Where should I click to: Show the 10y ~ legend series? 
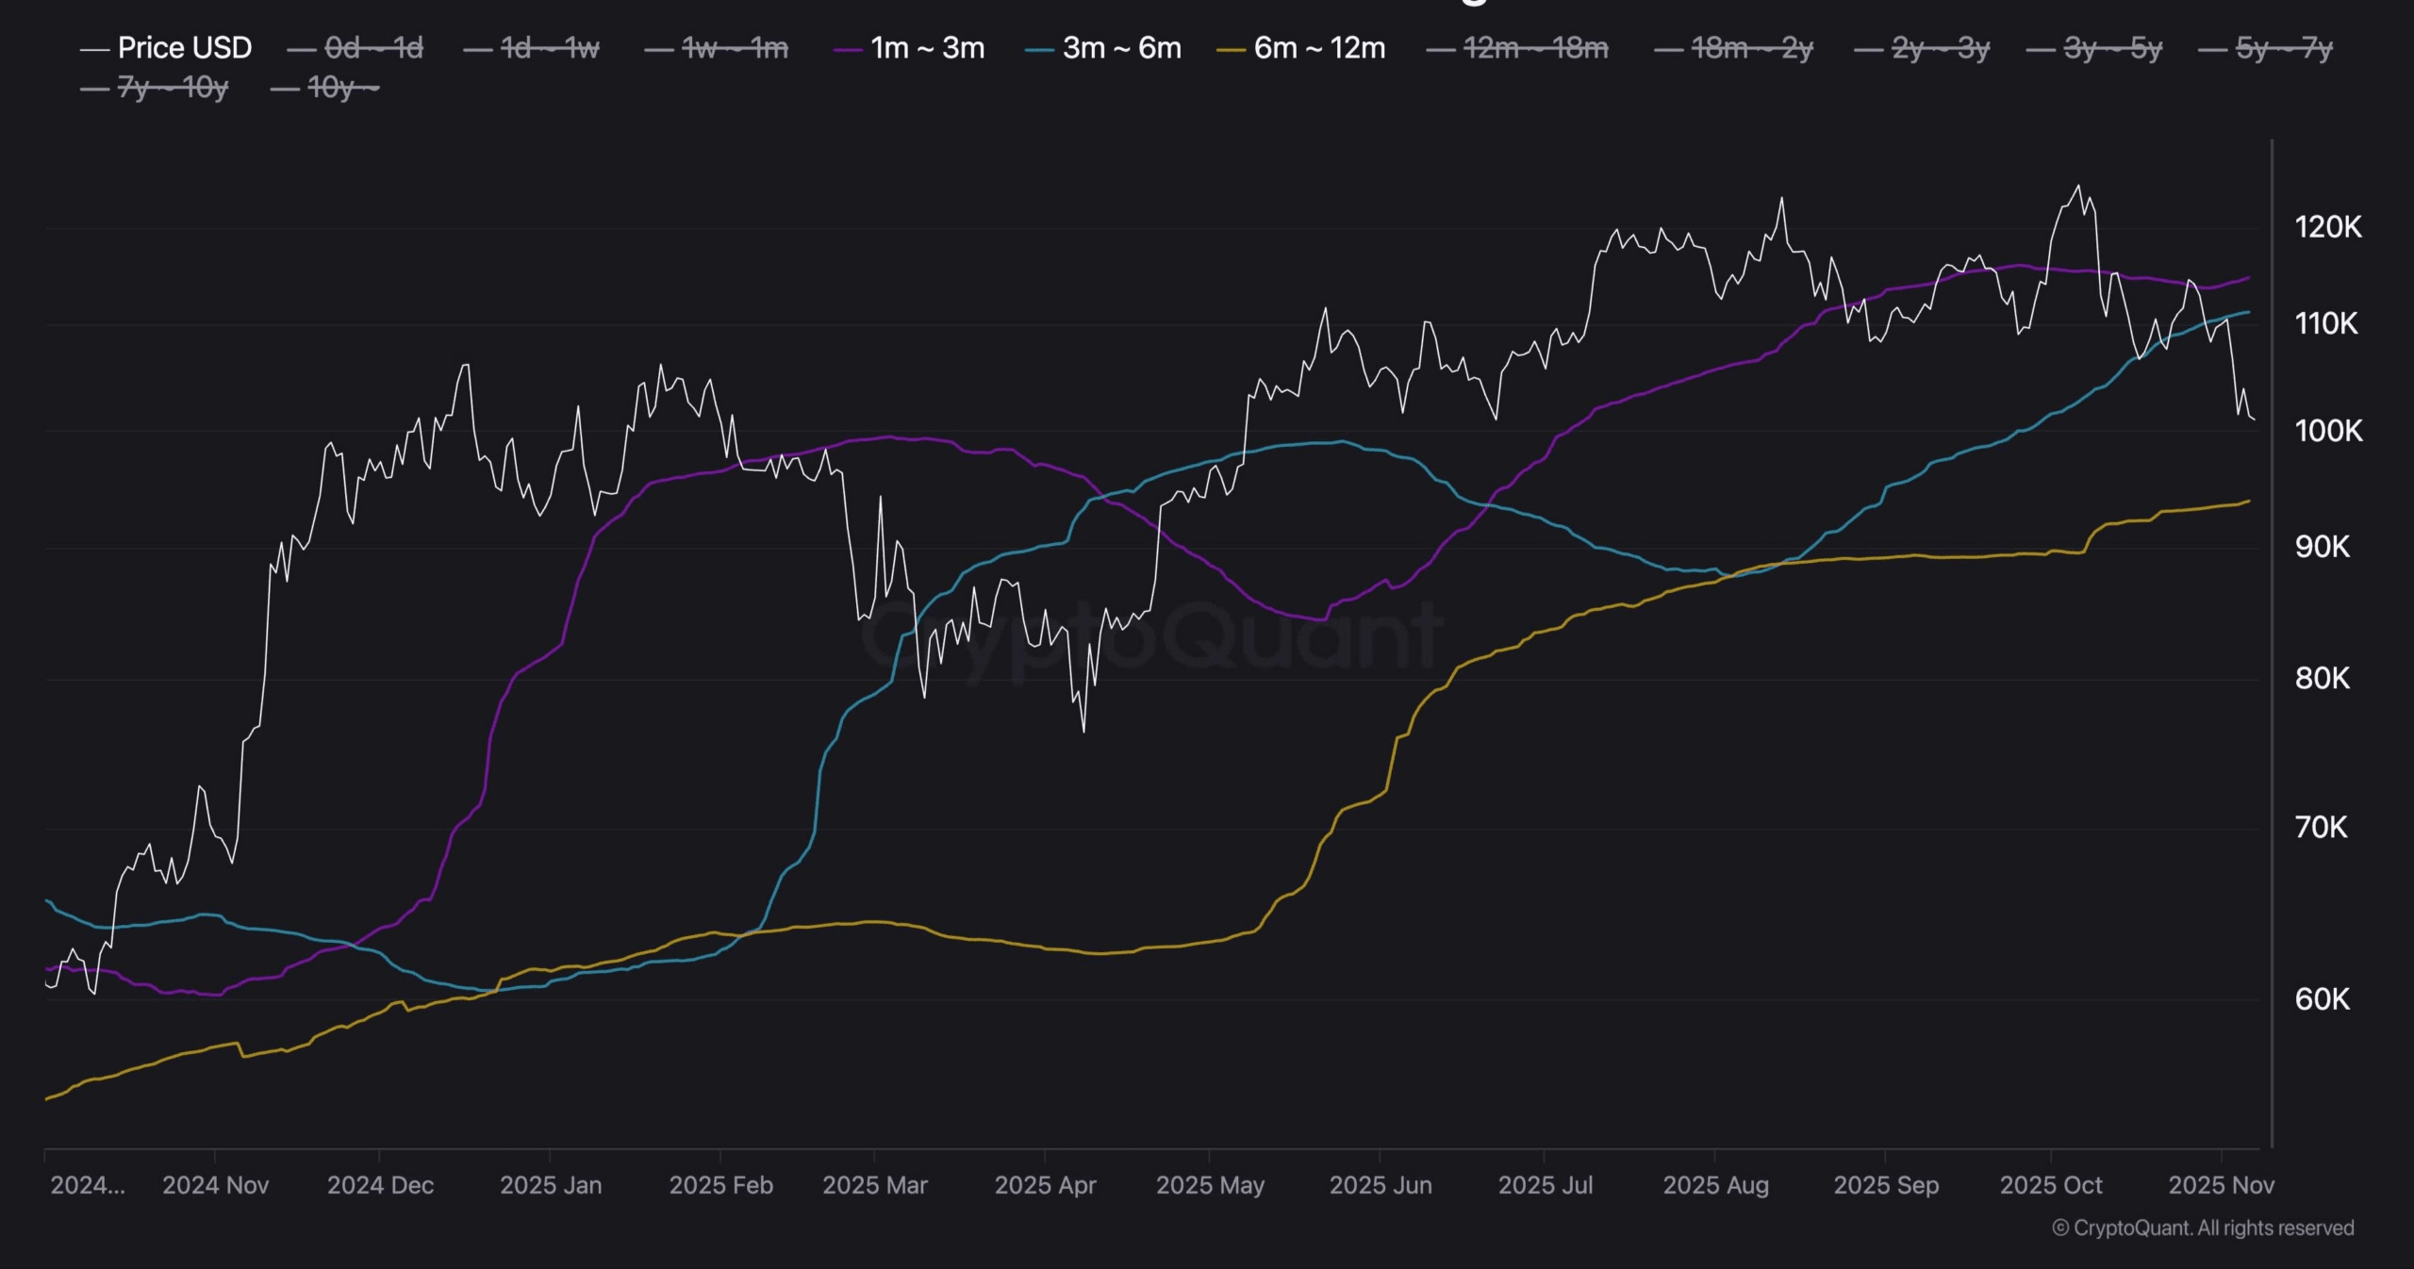click(342, 89)
